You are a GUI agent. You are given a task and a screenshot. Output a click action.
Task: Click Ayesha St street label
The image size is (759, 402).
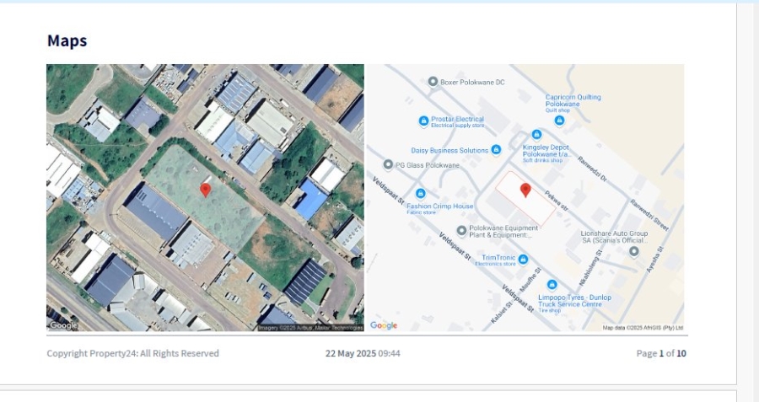pyautogui.click(x=655, y=260)
